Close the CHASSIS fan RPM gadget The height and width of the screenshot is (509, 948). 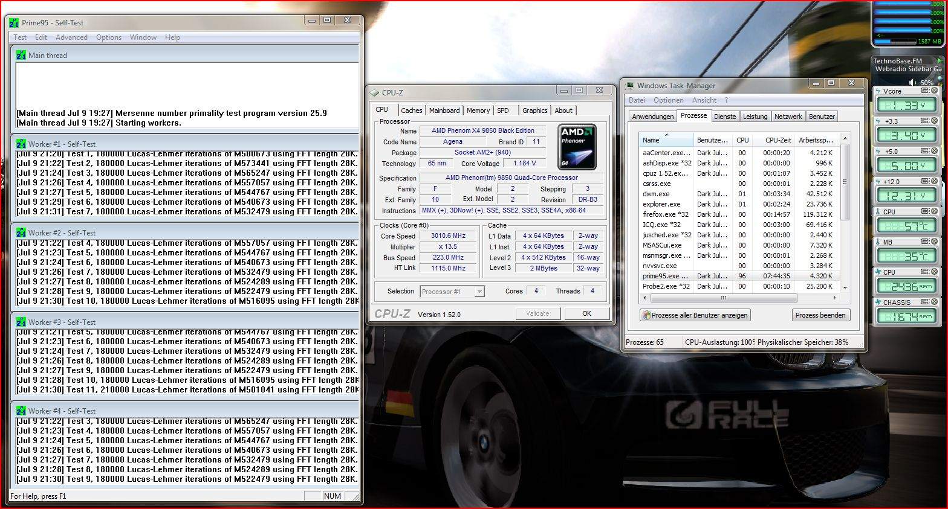[x=934, y=302]
